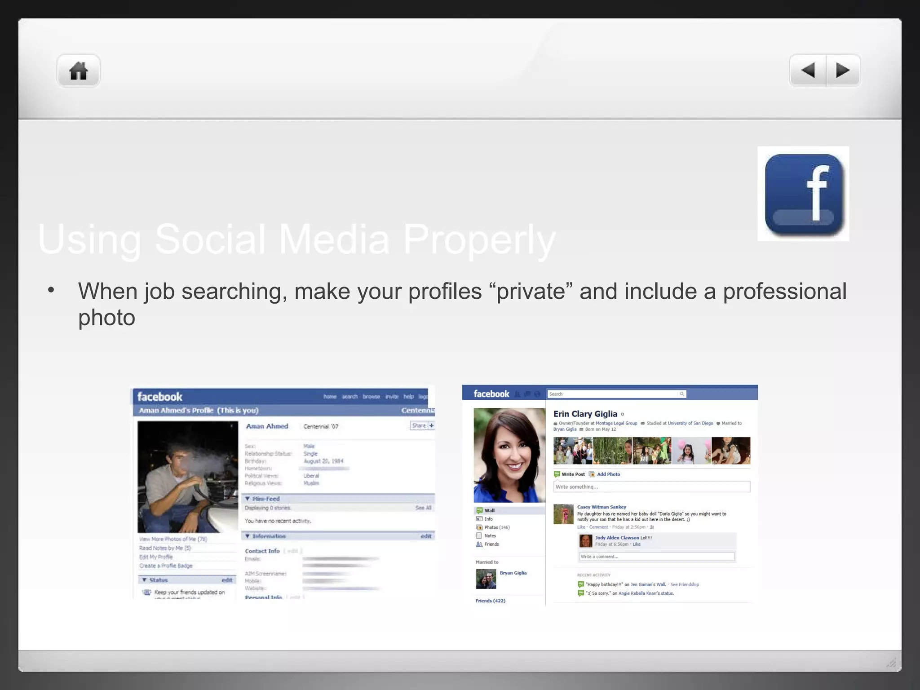Click Jody Alden Clawson's comment avatar
The width and height of the screenshot is (920, 690).
586,541
